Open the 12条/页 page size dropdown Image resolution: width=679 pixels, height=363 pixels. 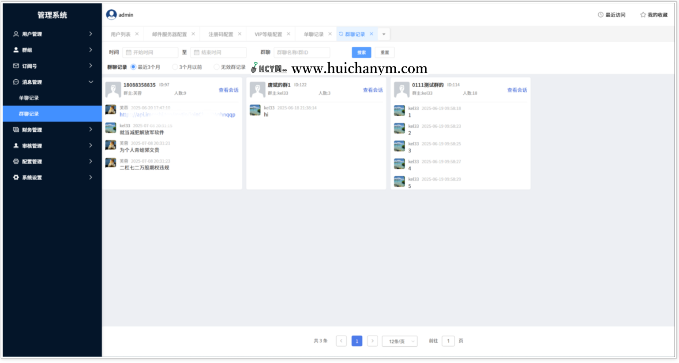tap(399, 341)
